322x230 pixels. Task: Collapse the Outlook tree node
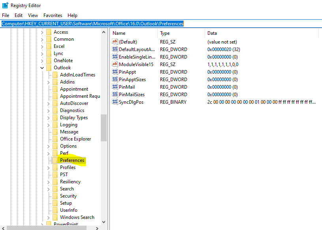tap(42, 68)
